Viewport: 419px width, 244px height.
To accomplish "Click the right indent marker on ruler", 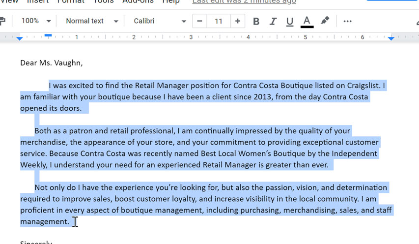I will click(391, 38).
